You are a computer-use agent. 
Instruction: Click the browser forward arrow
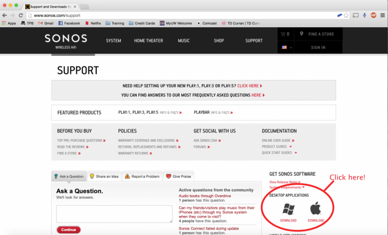tap(13, 15)
